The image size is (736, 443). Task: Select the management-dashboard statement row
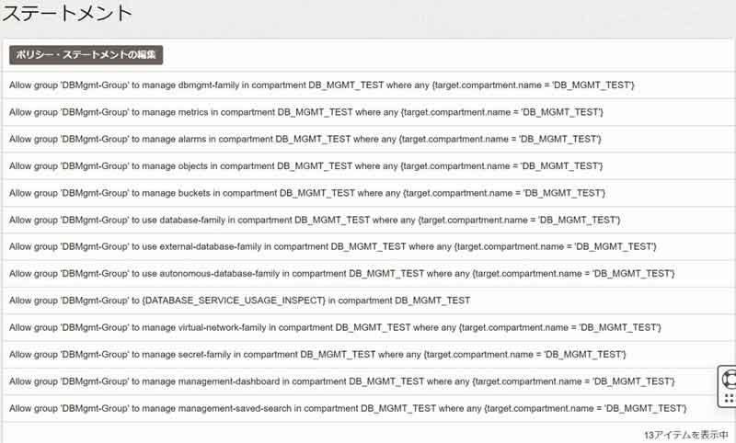point(368,381)
